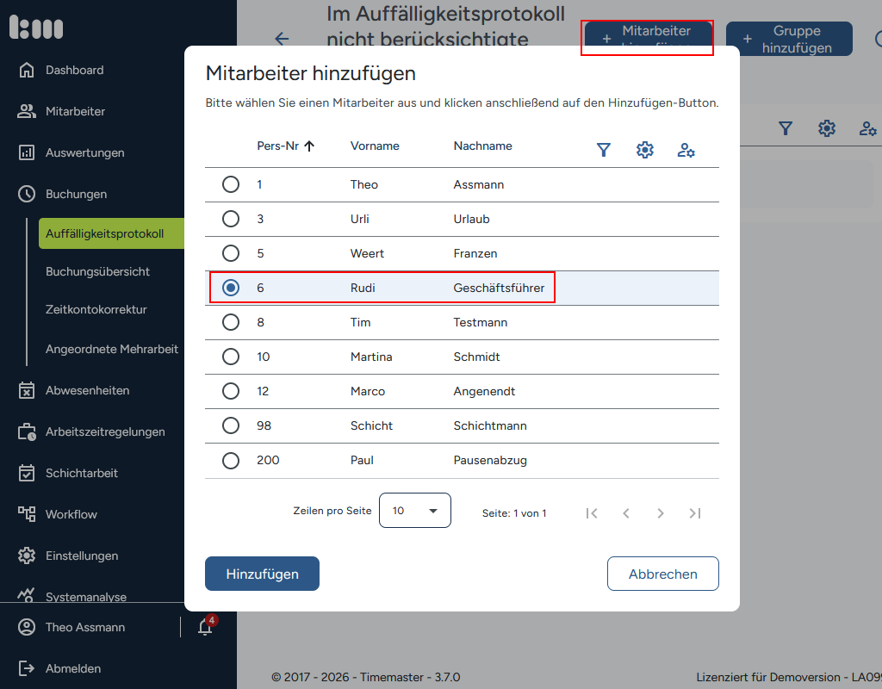Click the settings gear on the background page

(826, 129)
